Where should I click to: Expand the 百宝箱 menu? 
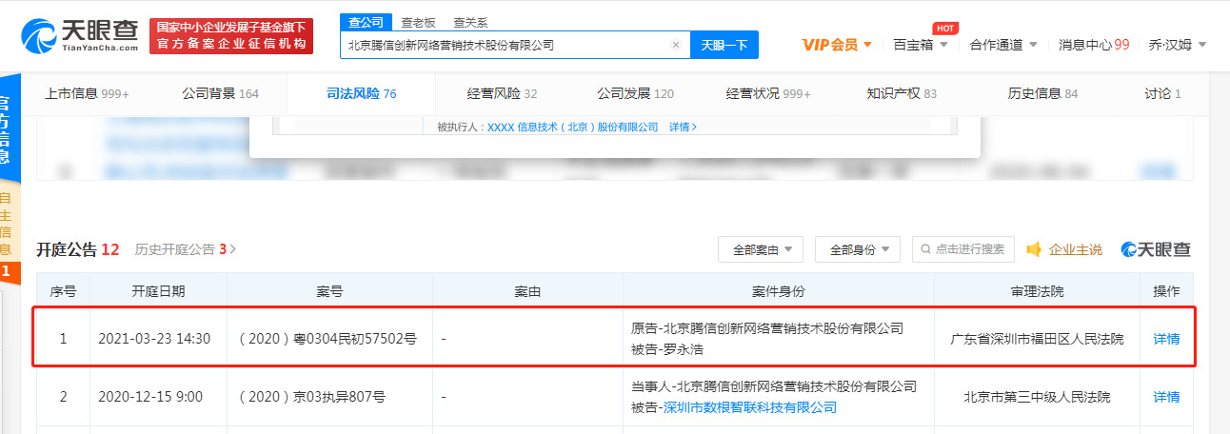[x=921, y=45]
